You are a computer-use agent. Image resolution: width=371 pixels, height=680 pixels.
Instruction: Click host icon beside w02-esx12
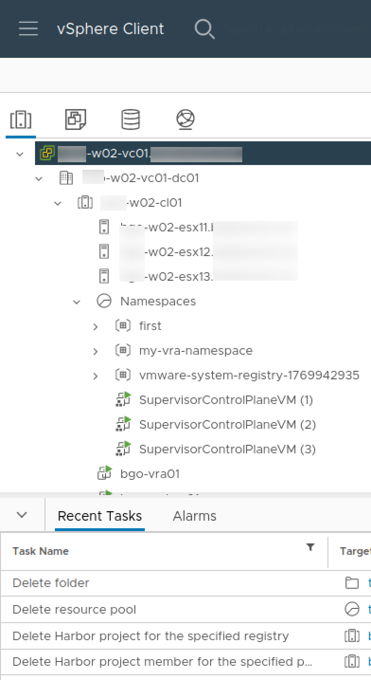pyautogui.click(x=104, y=251)
